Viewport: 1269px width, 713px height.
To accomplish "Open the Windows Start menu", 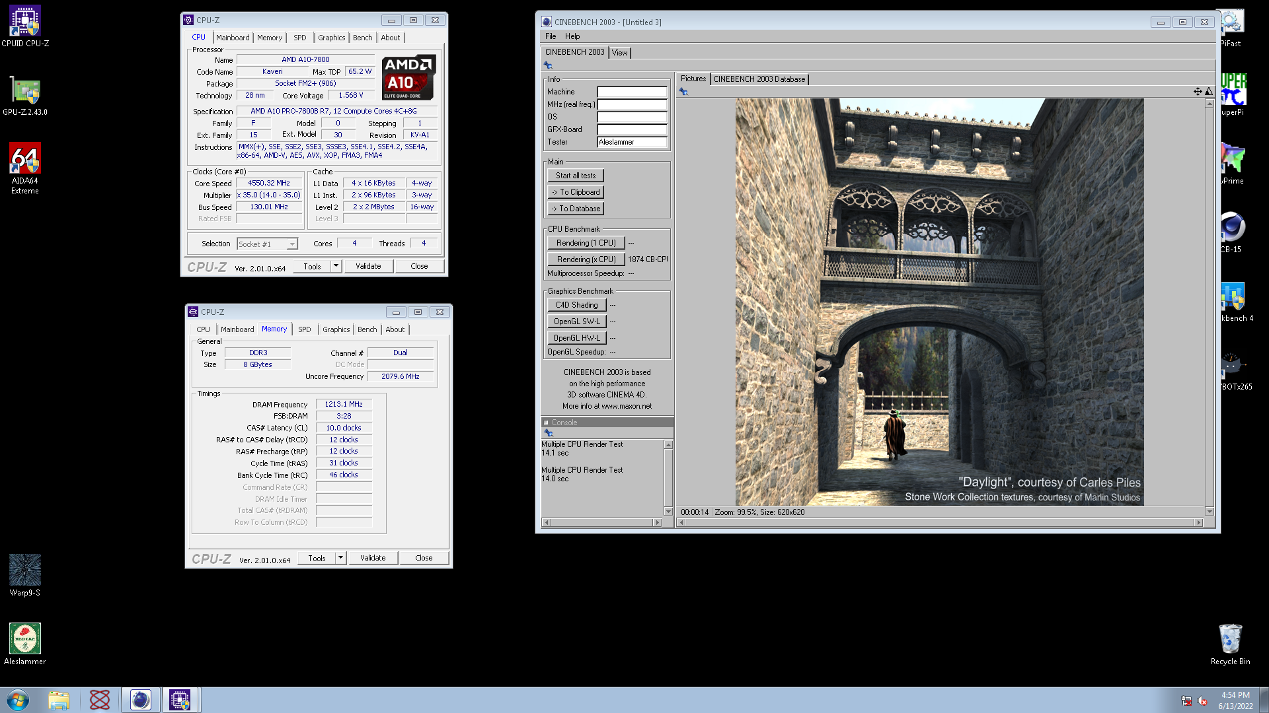I will tap(18, 700).
